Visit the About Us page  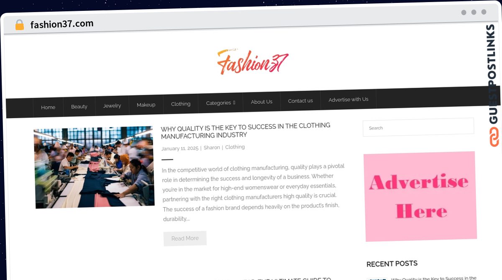261,102
